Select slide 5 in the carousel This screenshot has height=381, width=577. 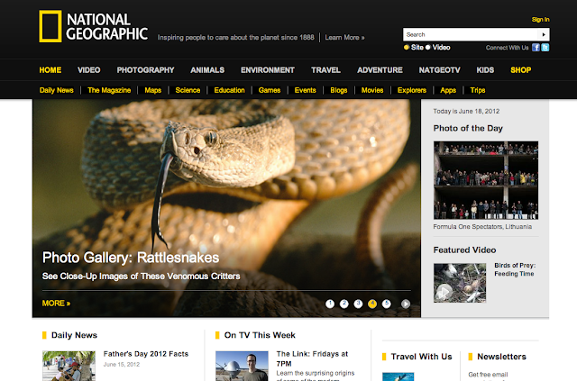pos(387,304)
